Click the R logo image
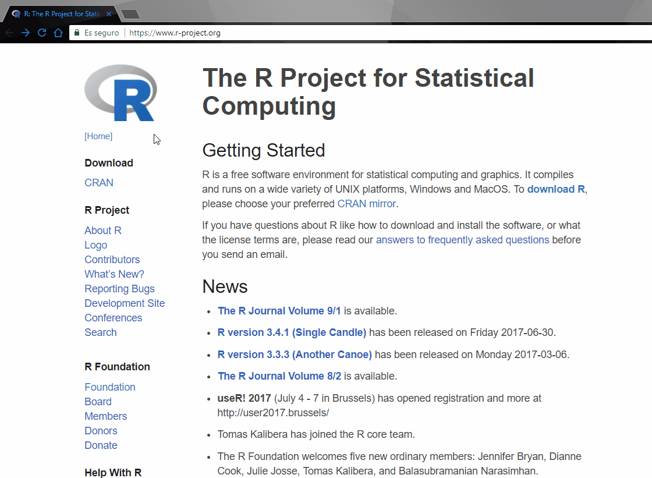 click(x=121, y=93)
